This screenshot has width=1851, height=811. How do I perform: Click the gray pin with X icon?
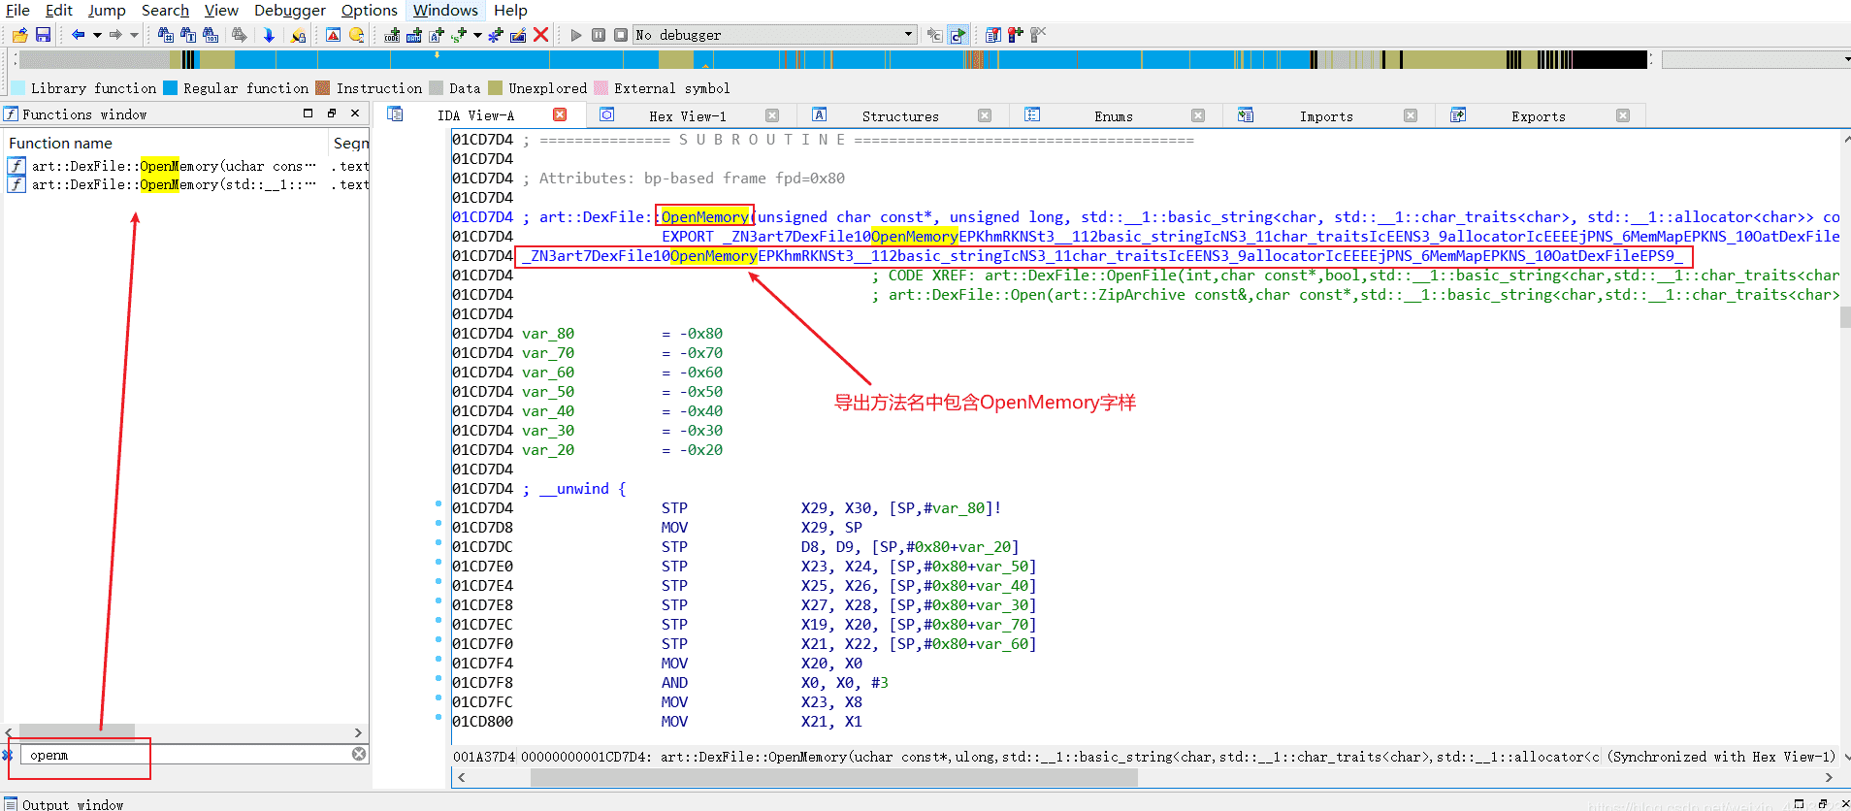(x=1038, y=35)
